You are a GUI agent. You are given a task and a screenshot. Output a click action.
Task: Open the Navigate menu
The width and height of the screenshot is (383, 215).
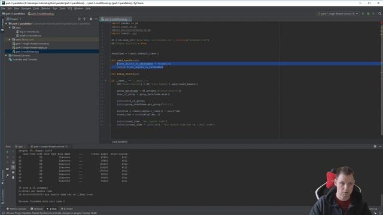[26, 8]
